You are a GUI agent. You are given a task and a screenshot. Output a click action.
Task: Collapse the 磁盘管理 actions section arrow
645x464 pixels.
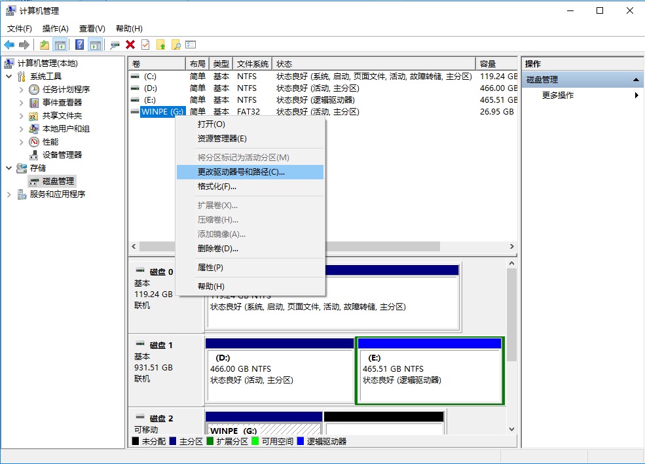click(635, 80)
